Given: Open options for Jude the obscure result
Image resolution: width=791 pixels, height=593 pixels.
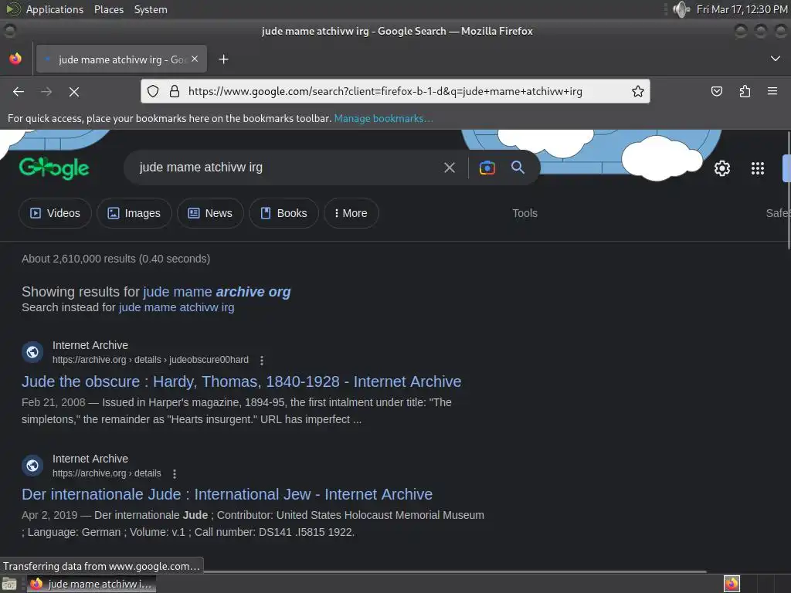Looking at the screenshot, I should (x=261, y=360).
